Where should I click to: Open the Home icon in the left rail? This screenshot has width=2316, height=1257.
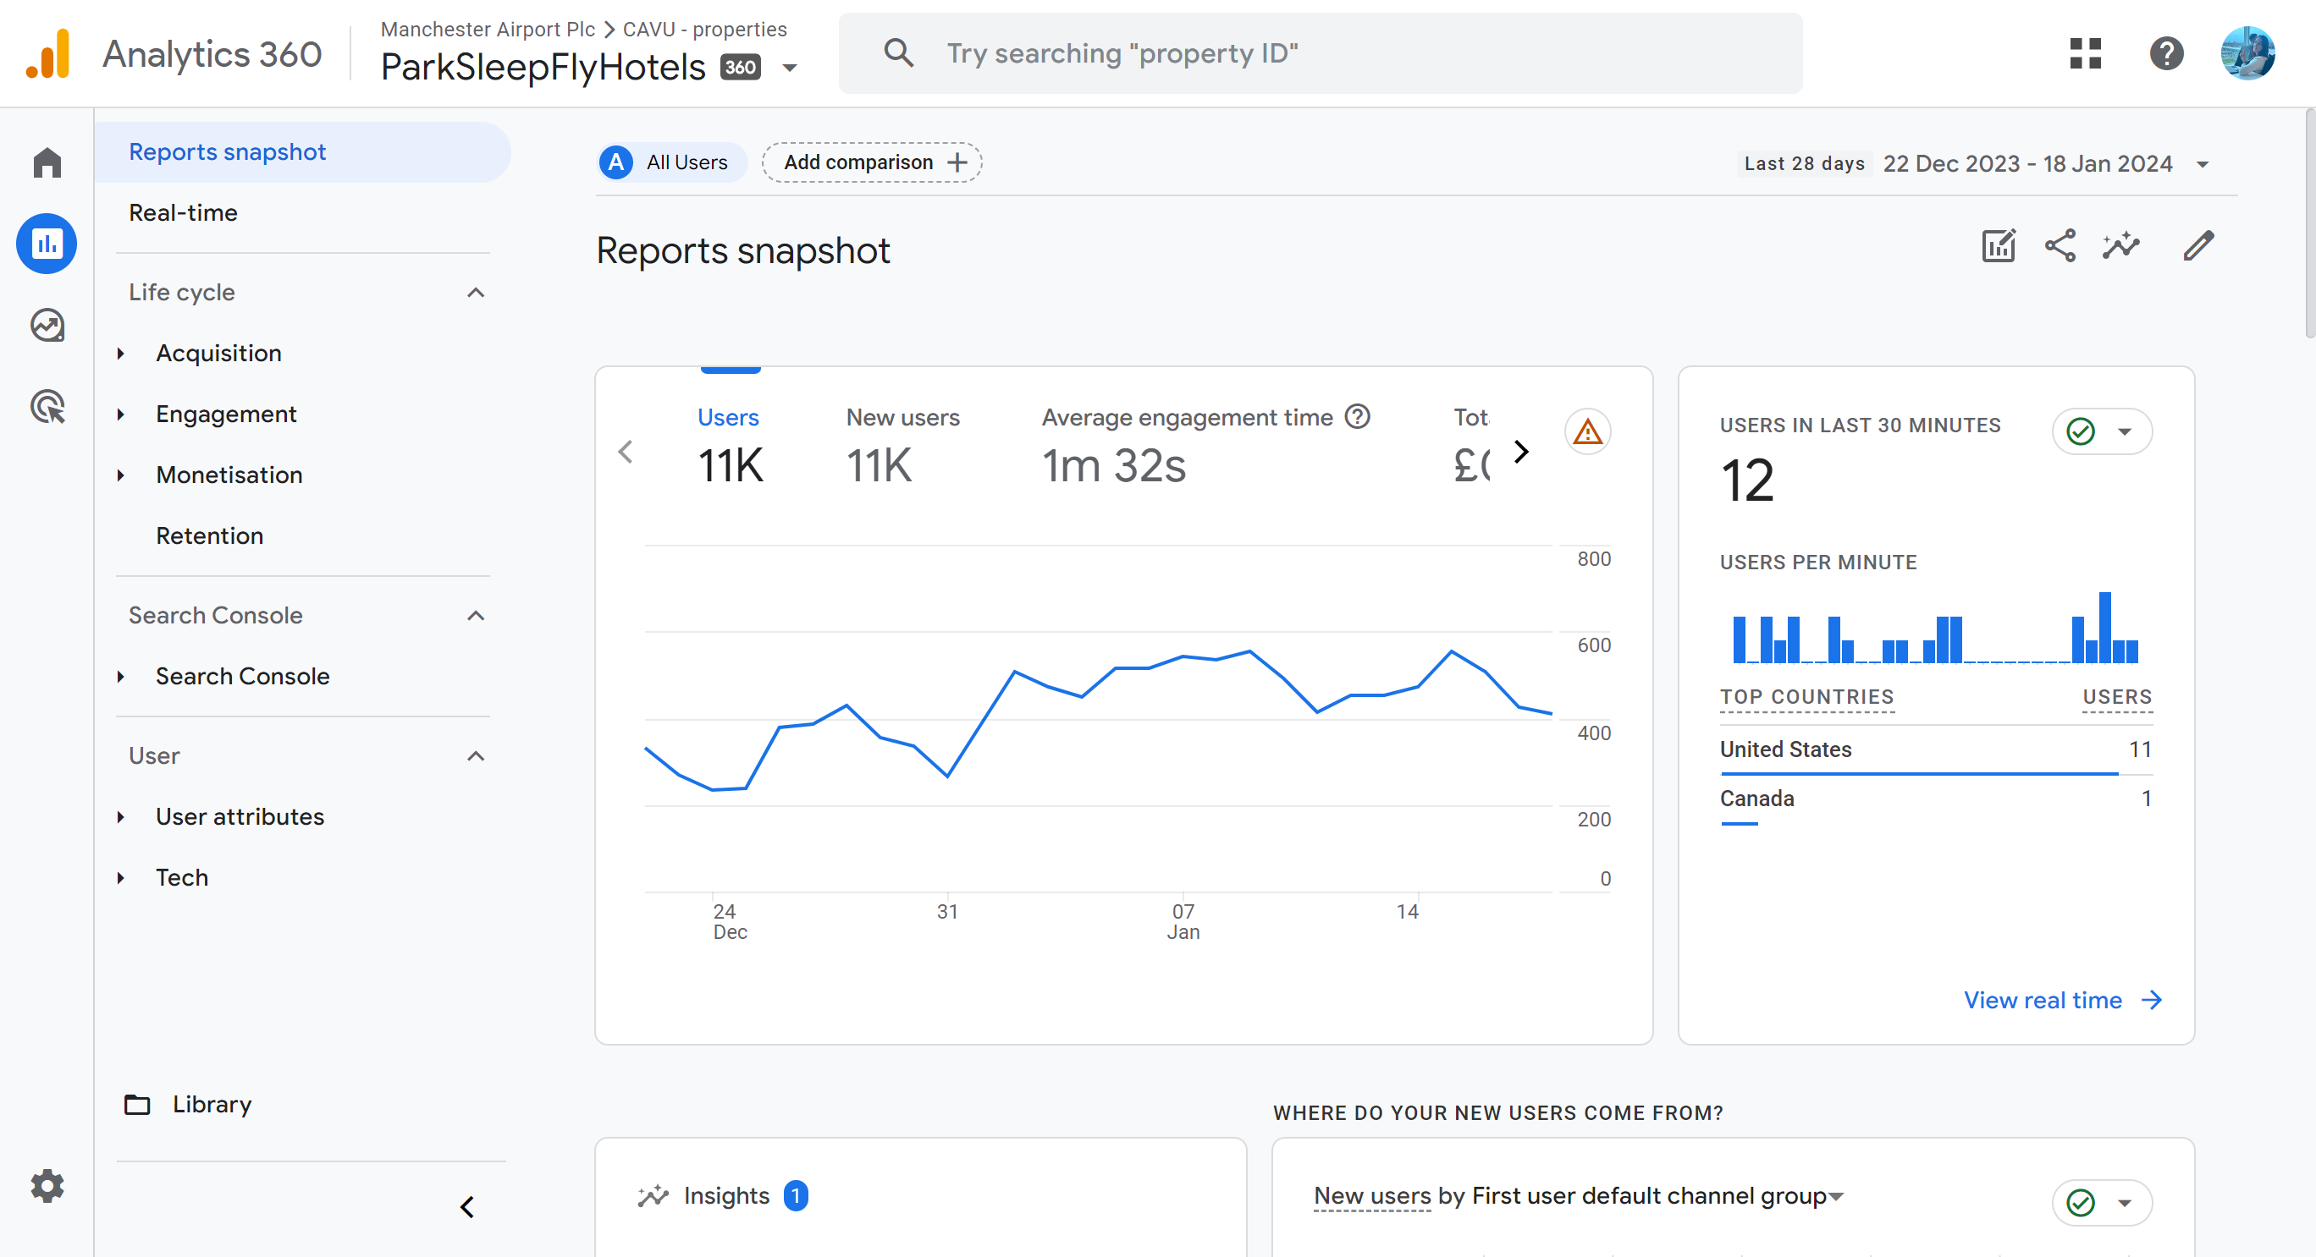pyautogui.click(x=47, y=162)
